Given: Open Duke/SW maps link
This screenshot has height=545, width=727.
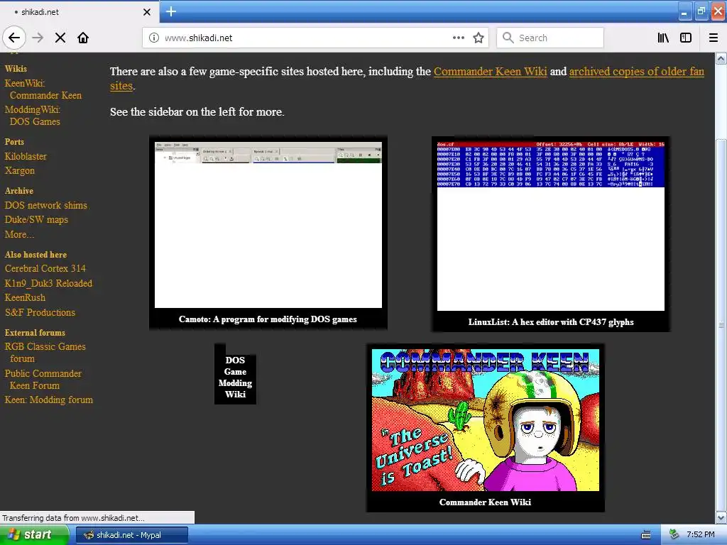Looking at the screenshot, I should tap(36, 220).
